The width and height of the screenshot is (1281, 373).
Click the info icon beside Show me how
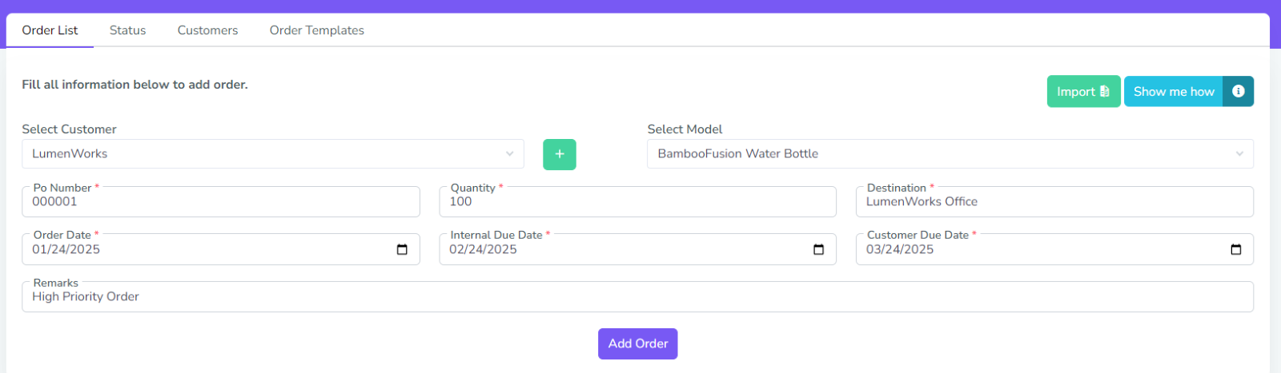pyautogui.click(x=1238, y=92)
